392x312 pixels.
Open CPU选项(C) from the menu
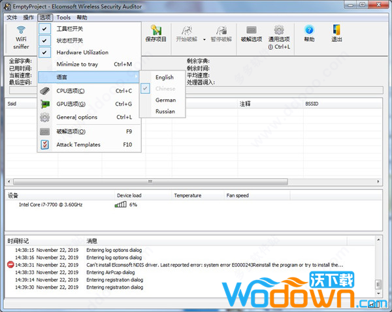coord(90,91)
